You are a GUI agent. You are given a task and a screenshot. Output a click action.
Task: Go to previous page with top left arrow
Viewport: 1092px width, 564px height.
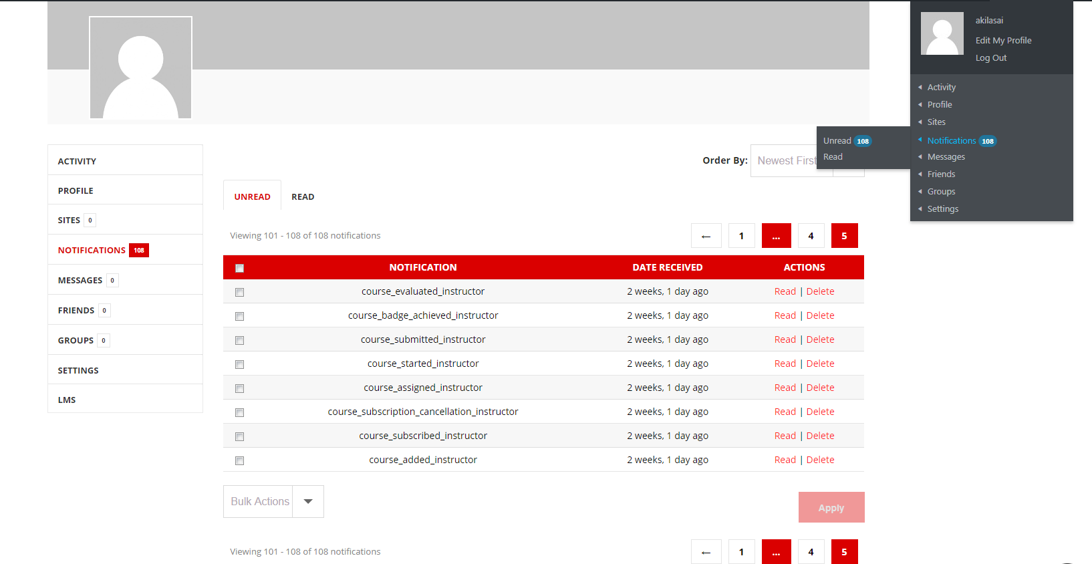(706, 236)
